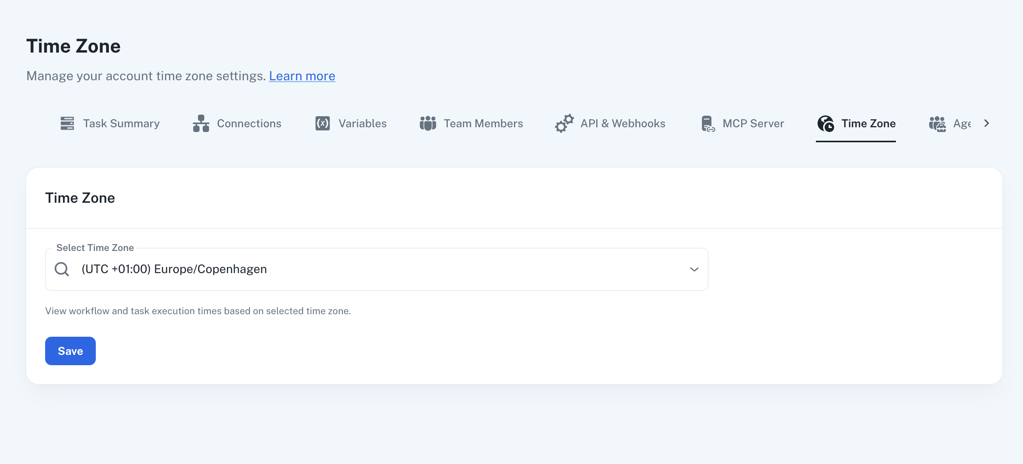The width and height of the screenshot is (1023, 464).
Task: Click the Variables (x) icon
Action: [322, 123]
